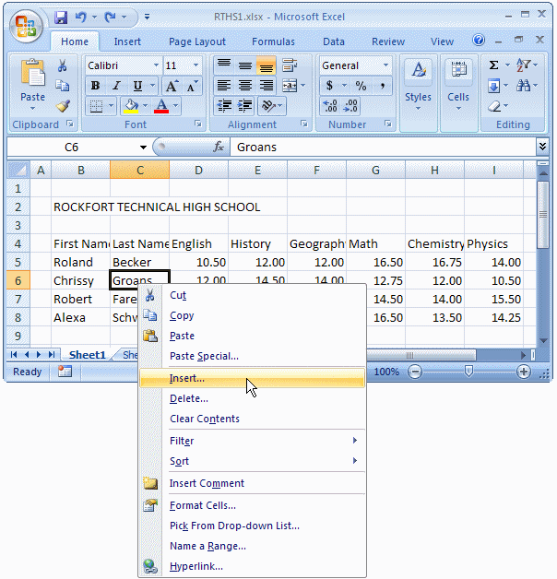Screen dimensions: 557x579
Task: Undo the last action
Action: pos(80,17)
